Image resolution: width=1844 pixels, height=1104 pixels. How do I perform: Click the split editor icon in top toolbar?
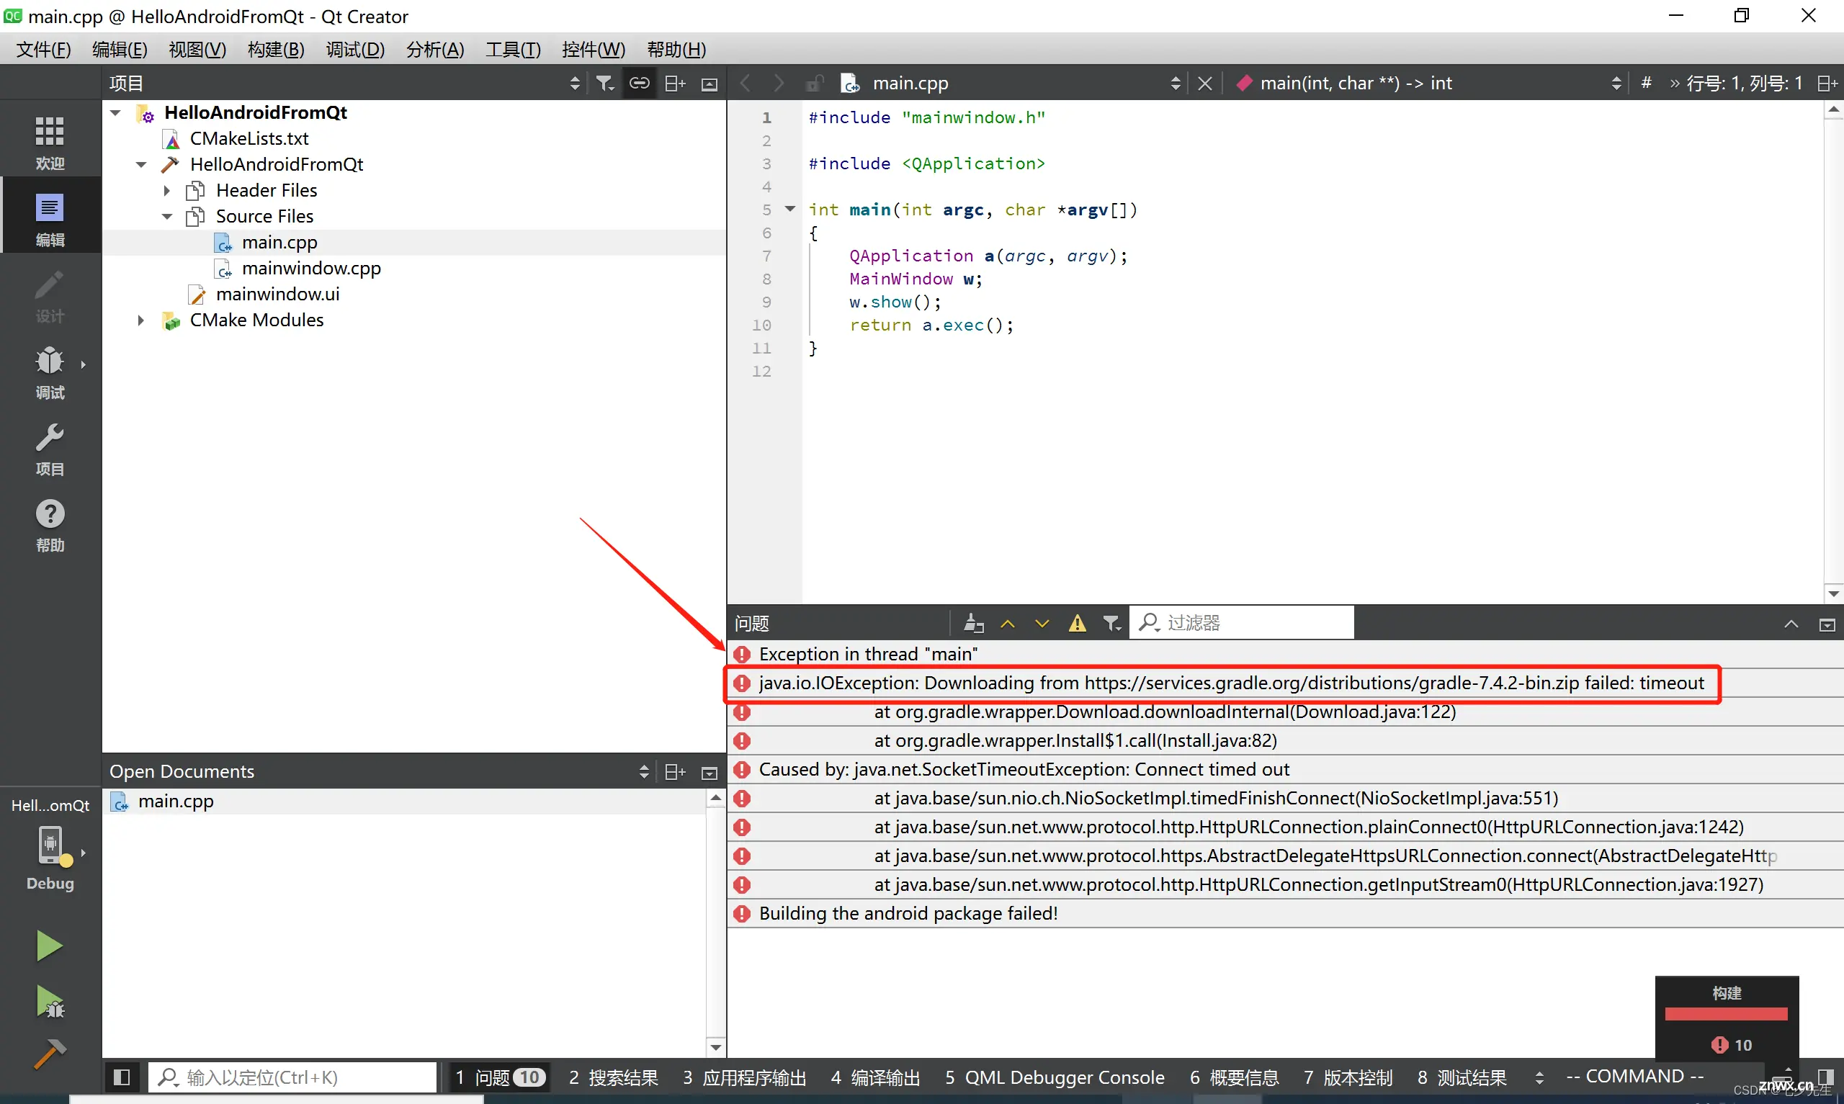pyautogui.click(x=1831, y=83)
